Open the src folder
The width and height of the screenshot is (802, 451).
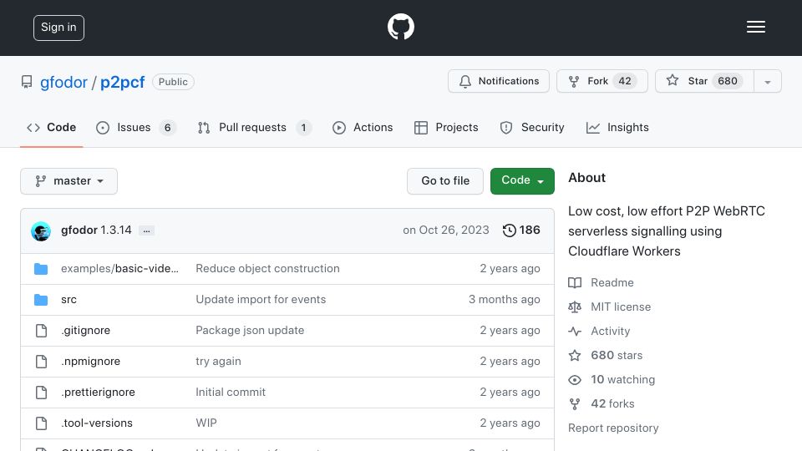point(69,300)
